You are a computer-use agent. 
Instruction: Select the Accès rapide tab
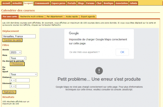[x=72, y=17]
